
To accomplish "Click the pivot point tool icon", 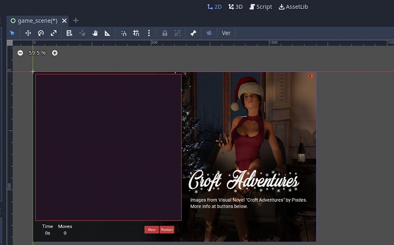I will pyautogui.click(x=82, y=33).
